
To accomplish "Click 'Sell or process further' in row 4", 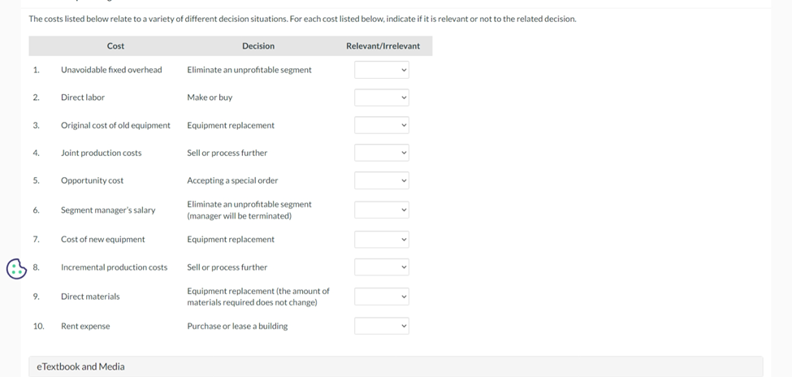I will (x=227, y=153).
